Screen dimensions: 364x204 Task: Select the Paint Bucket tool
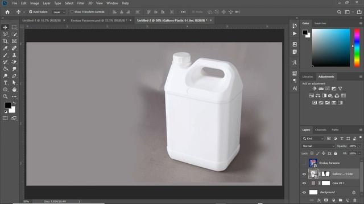click(x=5, y=69)
